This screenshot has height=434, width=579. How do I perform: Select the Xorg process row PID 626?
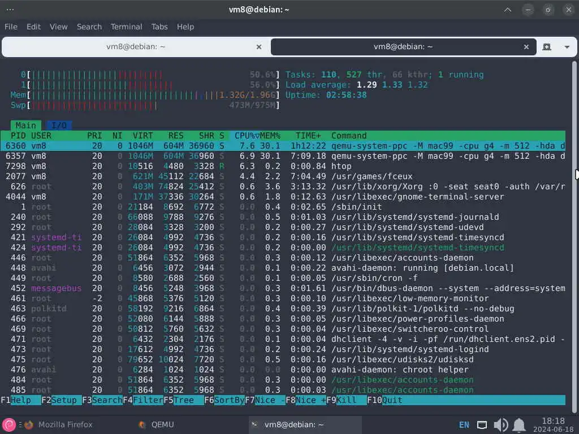(283, 186)
